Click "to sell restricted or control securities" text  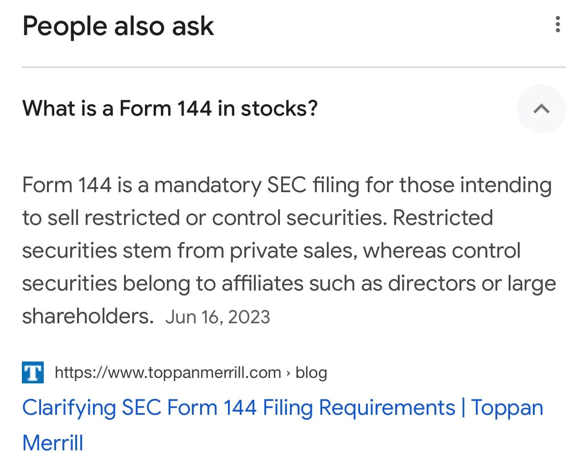coord(204,218)
